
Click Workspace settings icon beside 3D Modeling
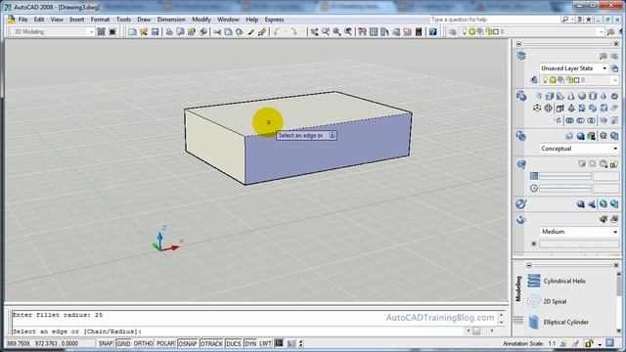(102, 32)
